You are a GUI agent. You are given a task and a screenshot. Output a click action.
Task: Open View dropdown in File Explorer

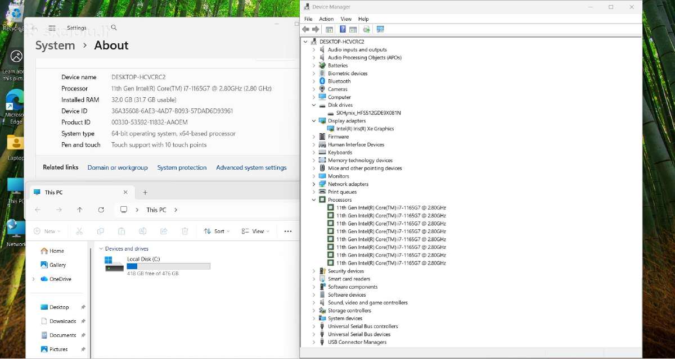pyautogui.click(x=255, y=231)
